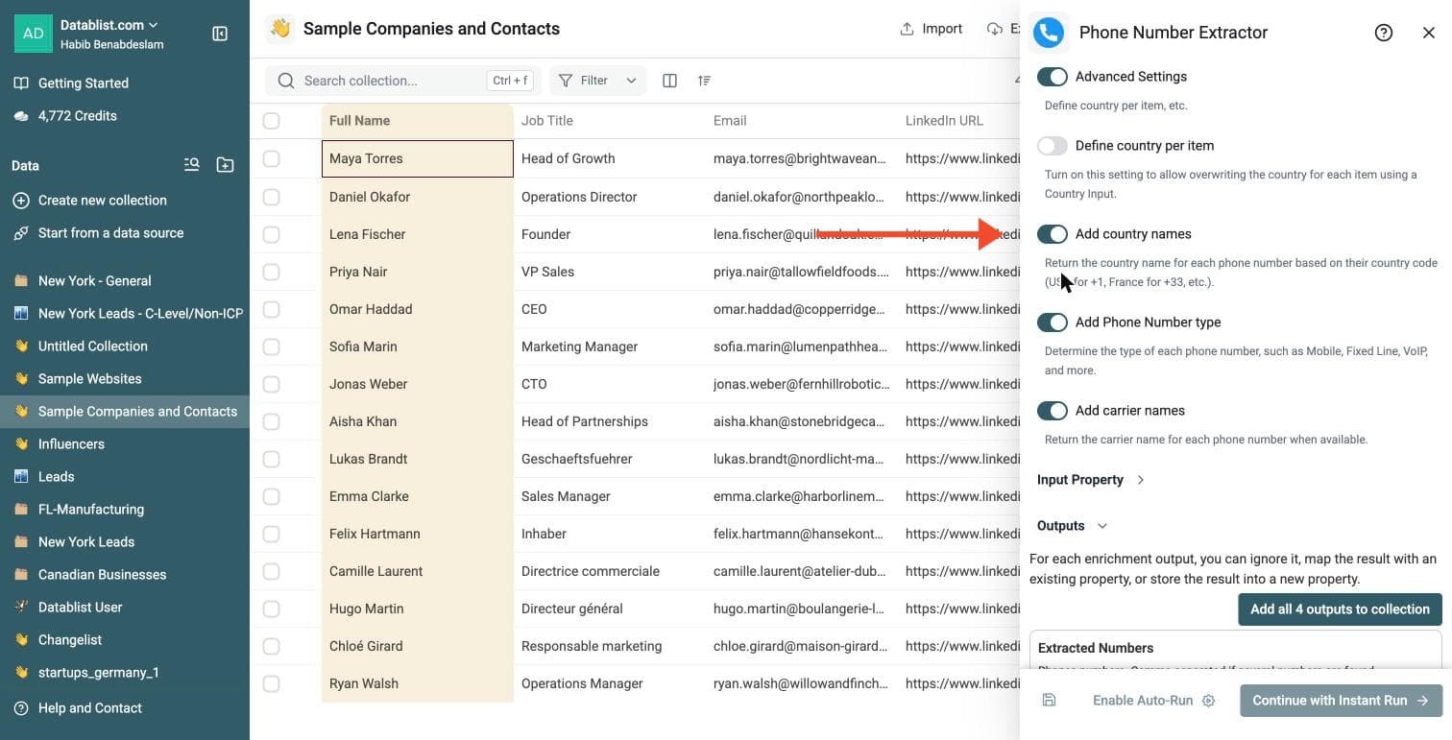The width and height of the screenshot is (1452, 740).
Task: Click the sort icon next to columns
Action: [705, 81]
